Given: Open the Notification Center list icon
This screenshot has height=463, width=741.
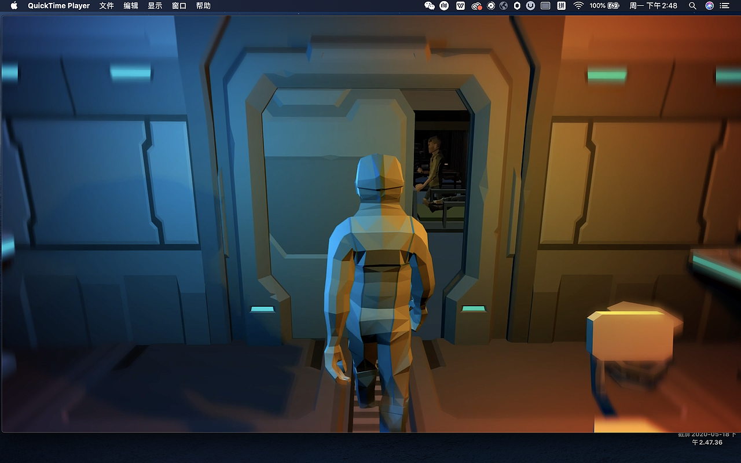Looking at the screenshot, I should [725, 6].
